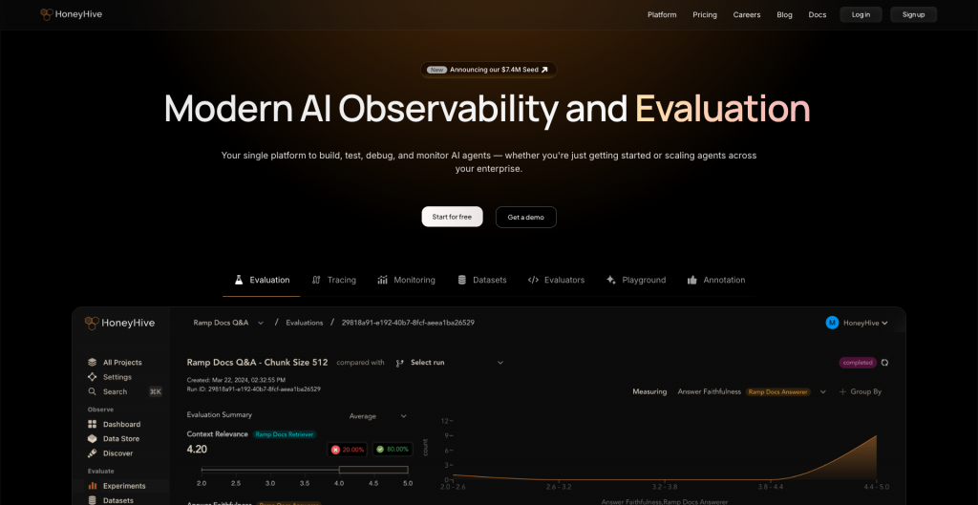Open Discover in sidebar
Screen dimensions: 978x505
coord(117,453)
